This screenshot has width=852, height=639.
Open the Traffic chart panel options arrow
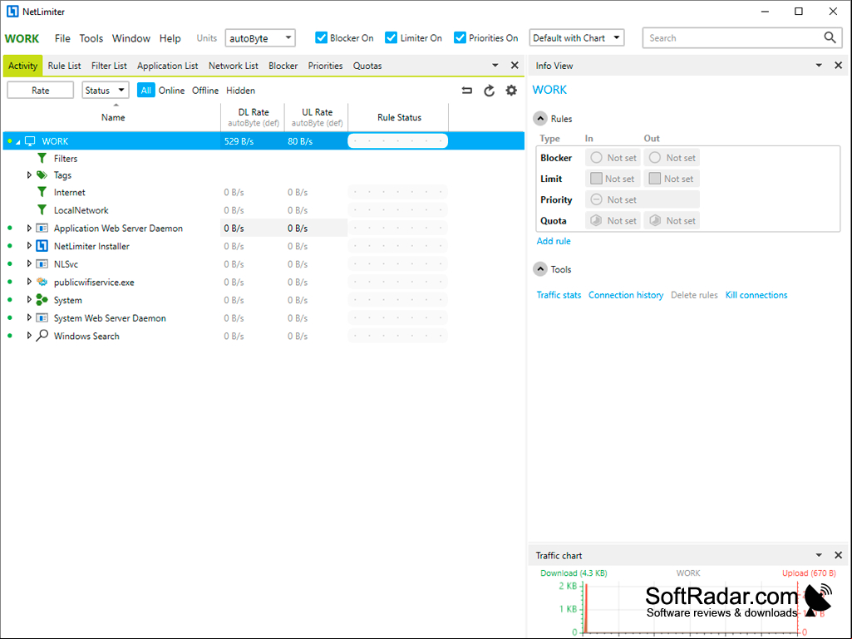click(x=819, y=555)
